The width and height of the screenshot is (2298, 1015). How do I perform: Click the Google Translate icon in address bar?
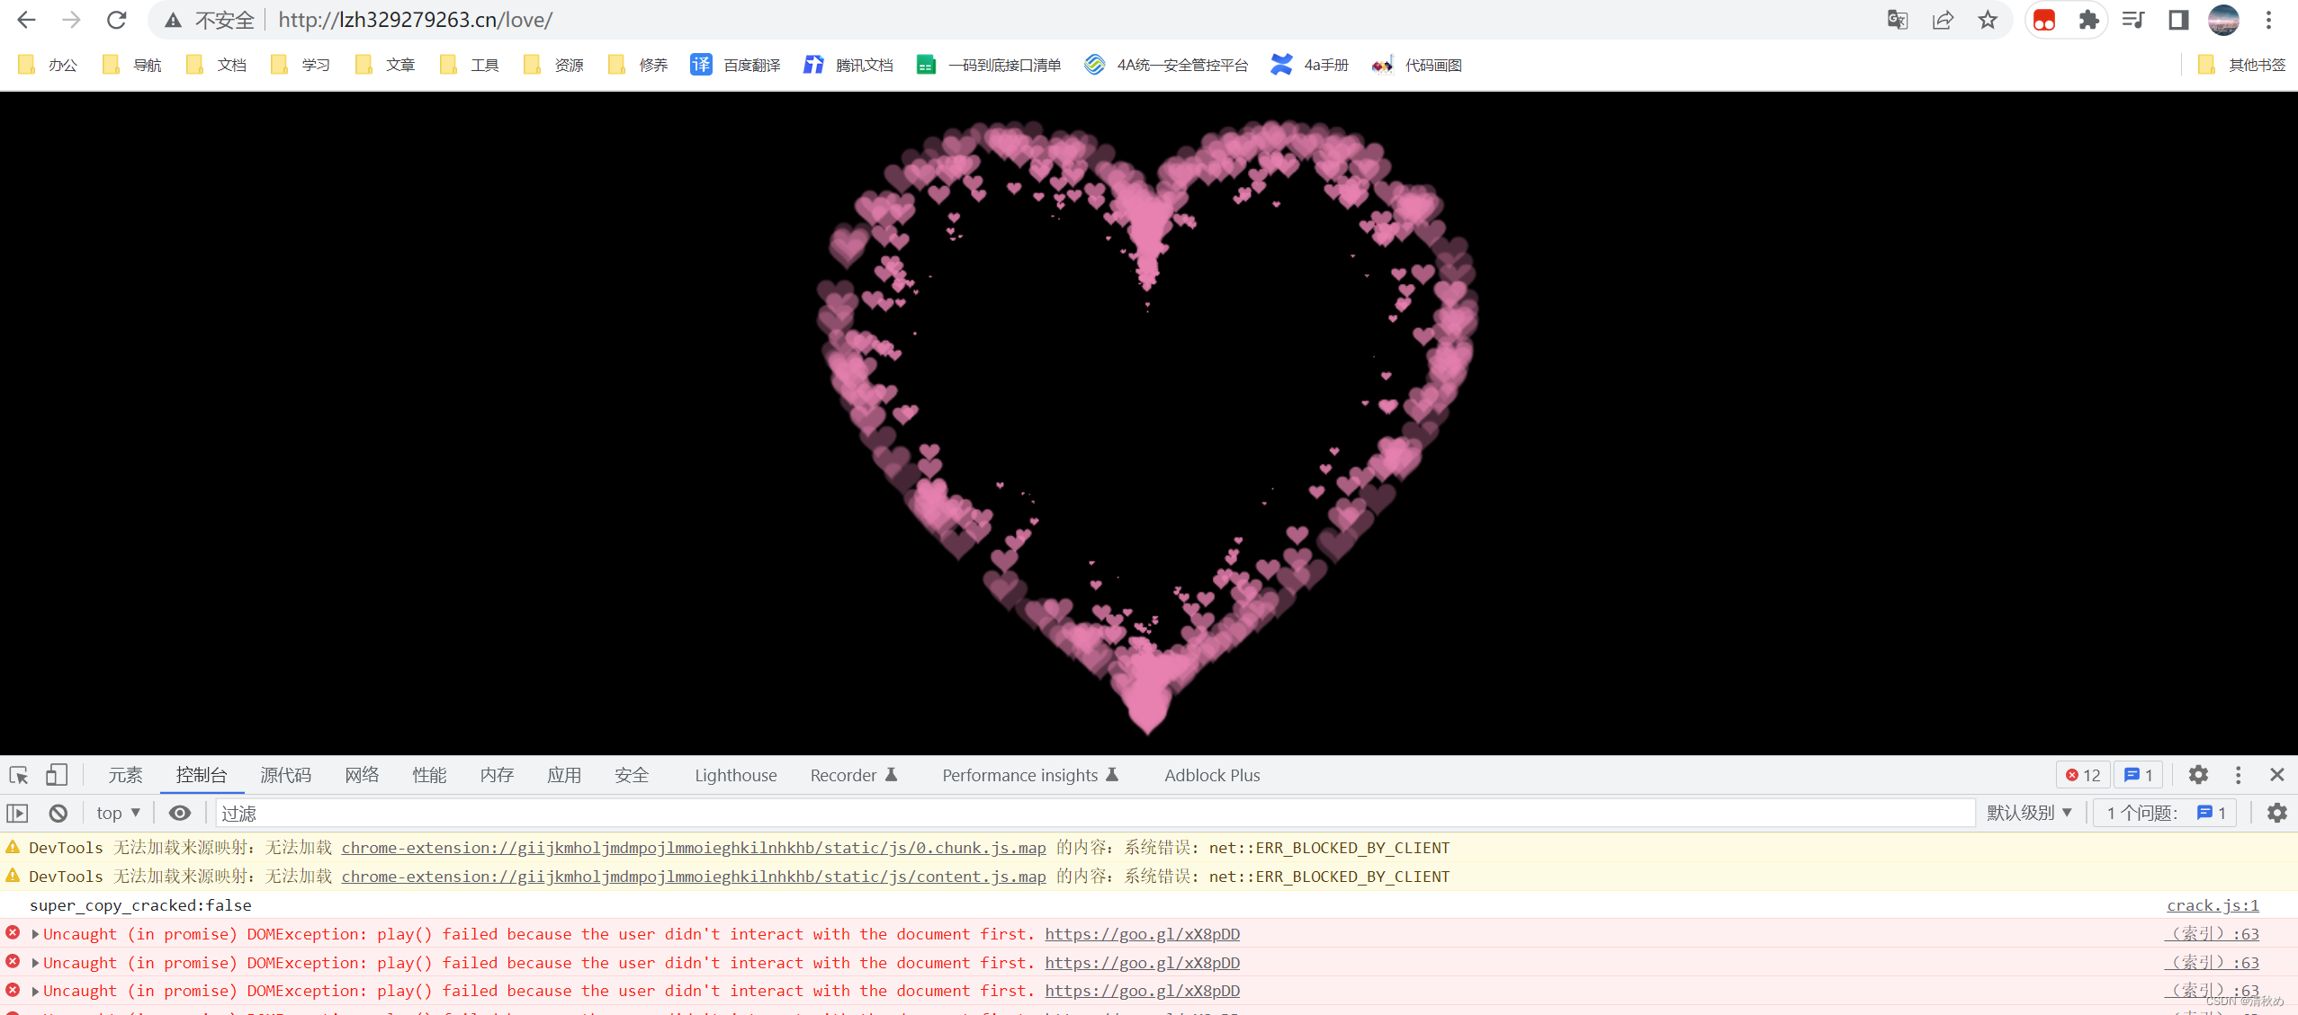[x=1898, y=20]
